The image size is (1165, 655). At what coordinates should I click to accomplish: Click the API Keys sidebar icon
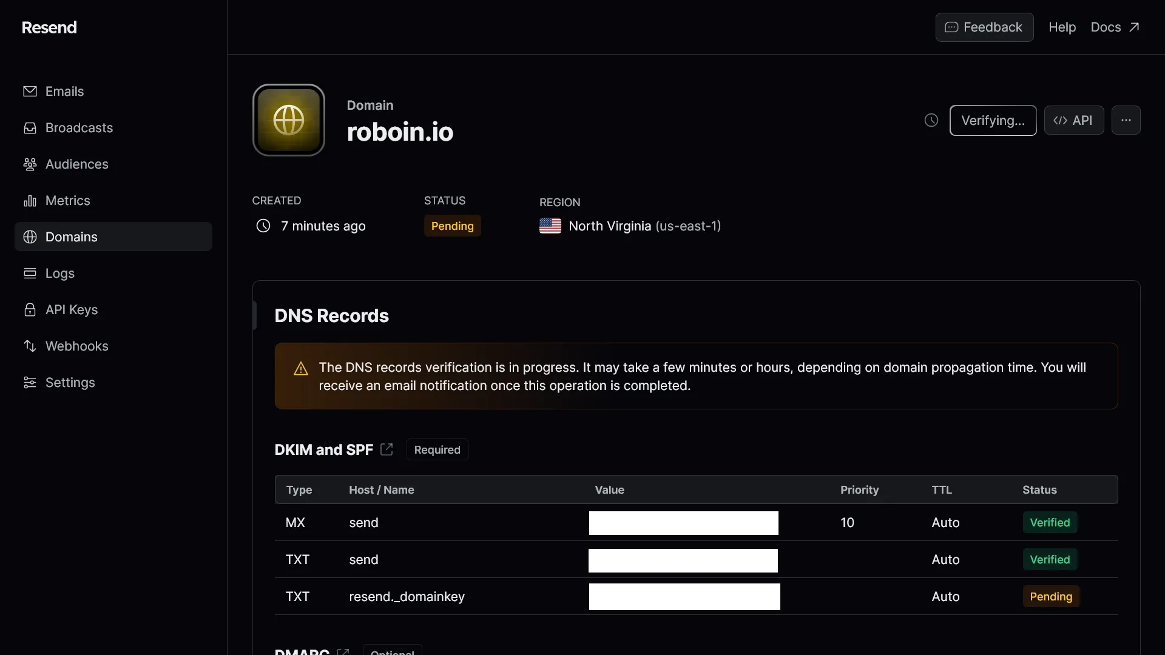click(30, 309)
